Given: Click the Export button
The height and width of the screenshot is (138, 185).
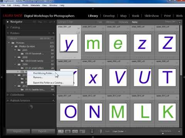Looking at the screenshot, I should coord(43,131).
